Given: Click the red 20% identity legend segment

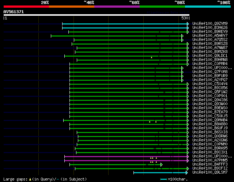Looking at the screenshot, I should click(x=26, y=7).
